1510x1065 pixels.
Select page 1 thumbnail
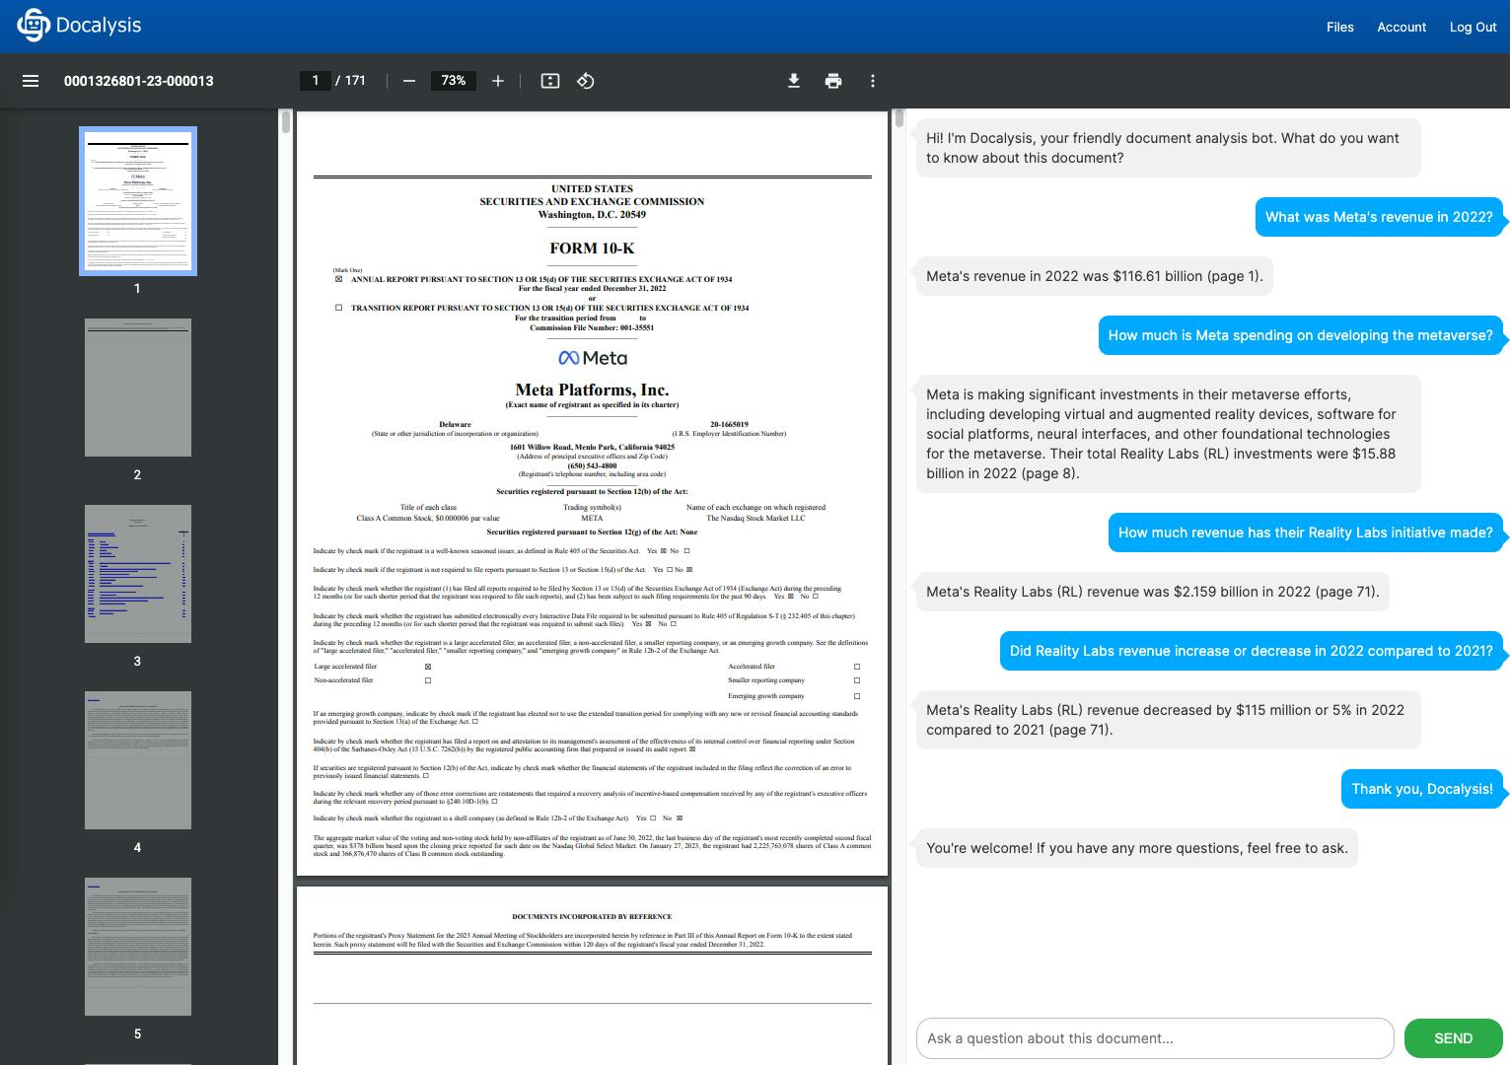point(138,201)
